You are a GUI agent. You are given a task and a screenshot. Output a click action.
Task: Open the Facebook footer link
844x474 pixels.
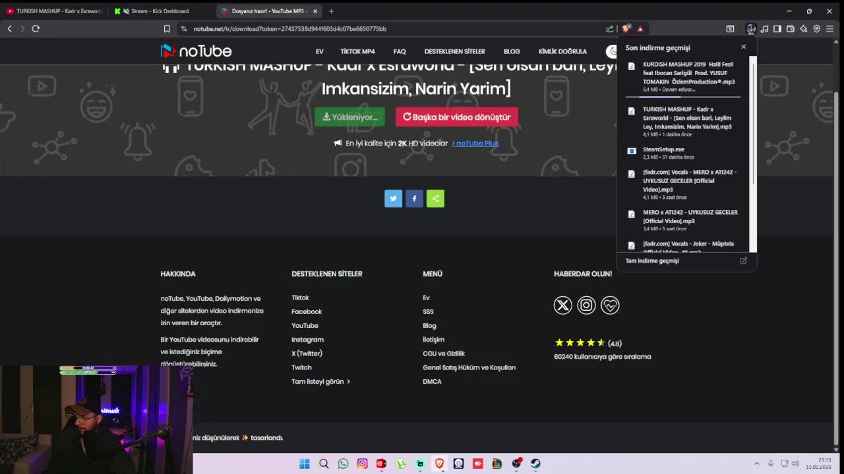[x=307, y=311]
